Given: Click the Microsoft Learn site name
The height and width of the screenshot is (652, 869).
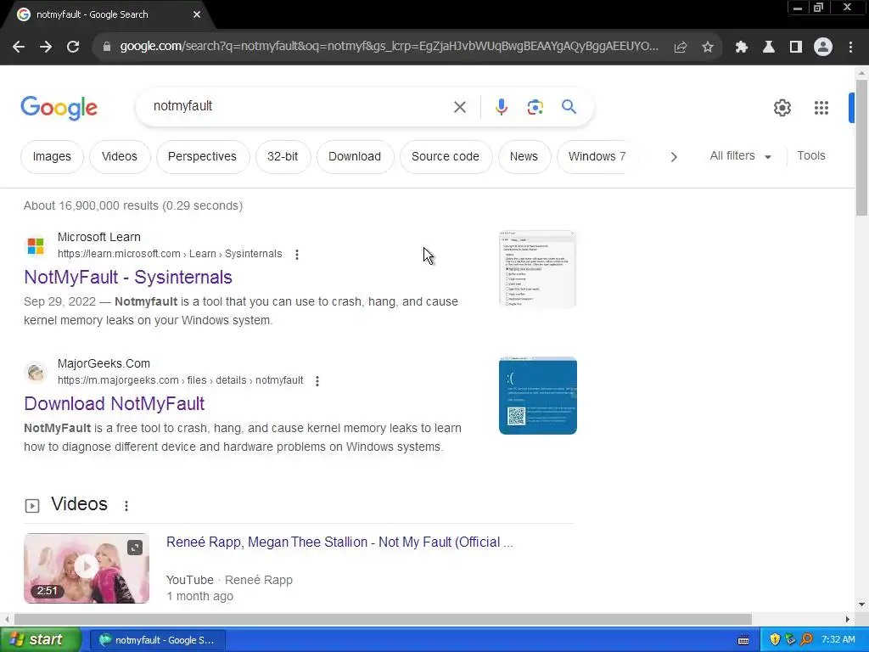Looking at the screenshot, I should click(x=99, y=238).
